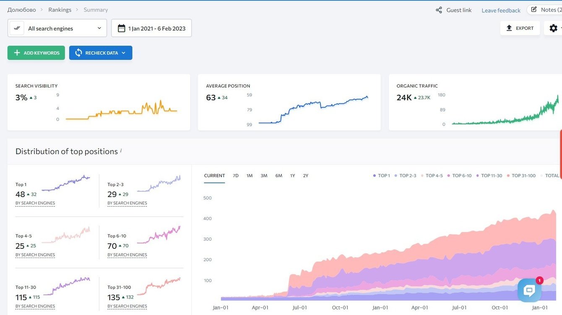This screenshot has height=315, width=562.
Task: Switch chart to the 3M tab
Action: coord(264,176)
